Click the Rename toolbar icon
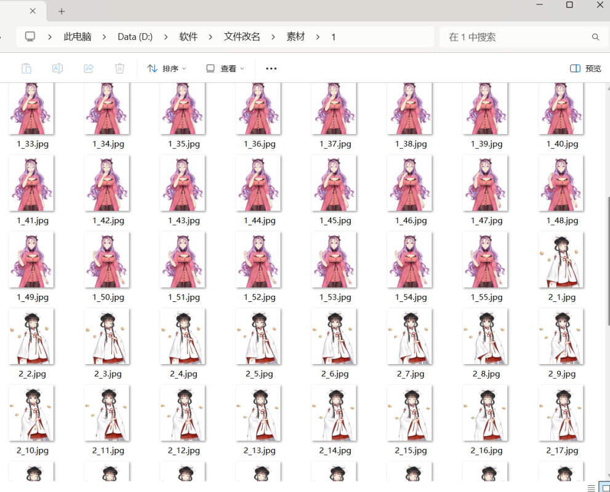 click(58, 68)
